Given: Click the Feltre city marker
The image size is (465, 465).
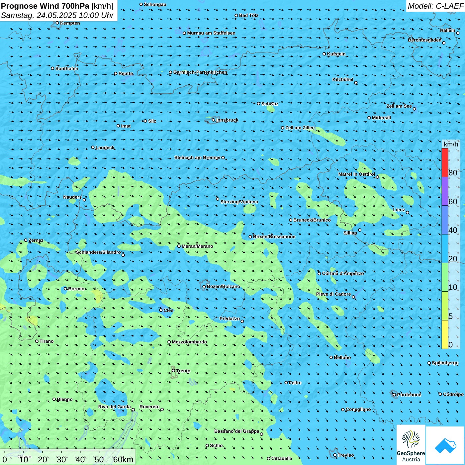Looking at the screenshot, I should [x=286, y=383].
